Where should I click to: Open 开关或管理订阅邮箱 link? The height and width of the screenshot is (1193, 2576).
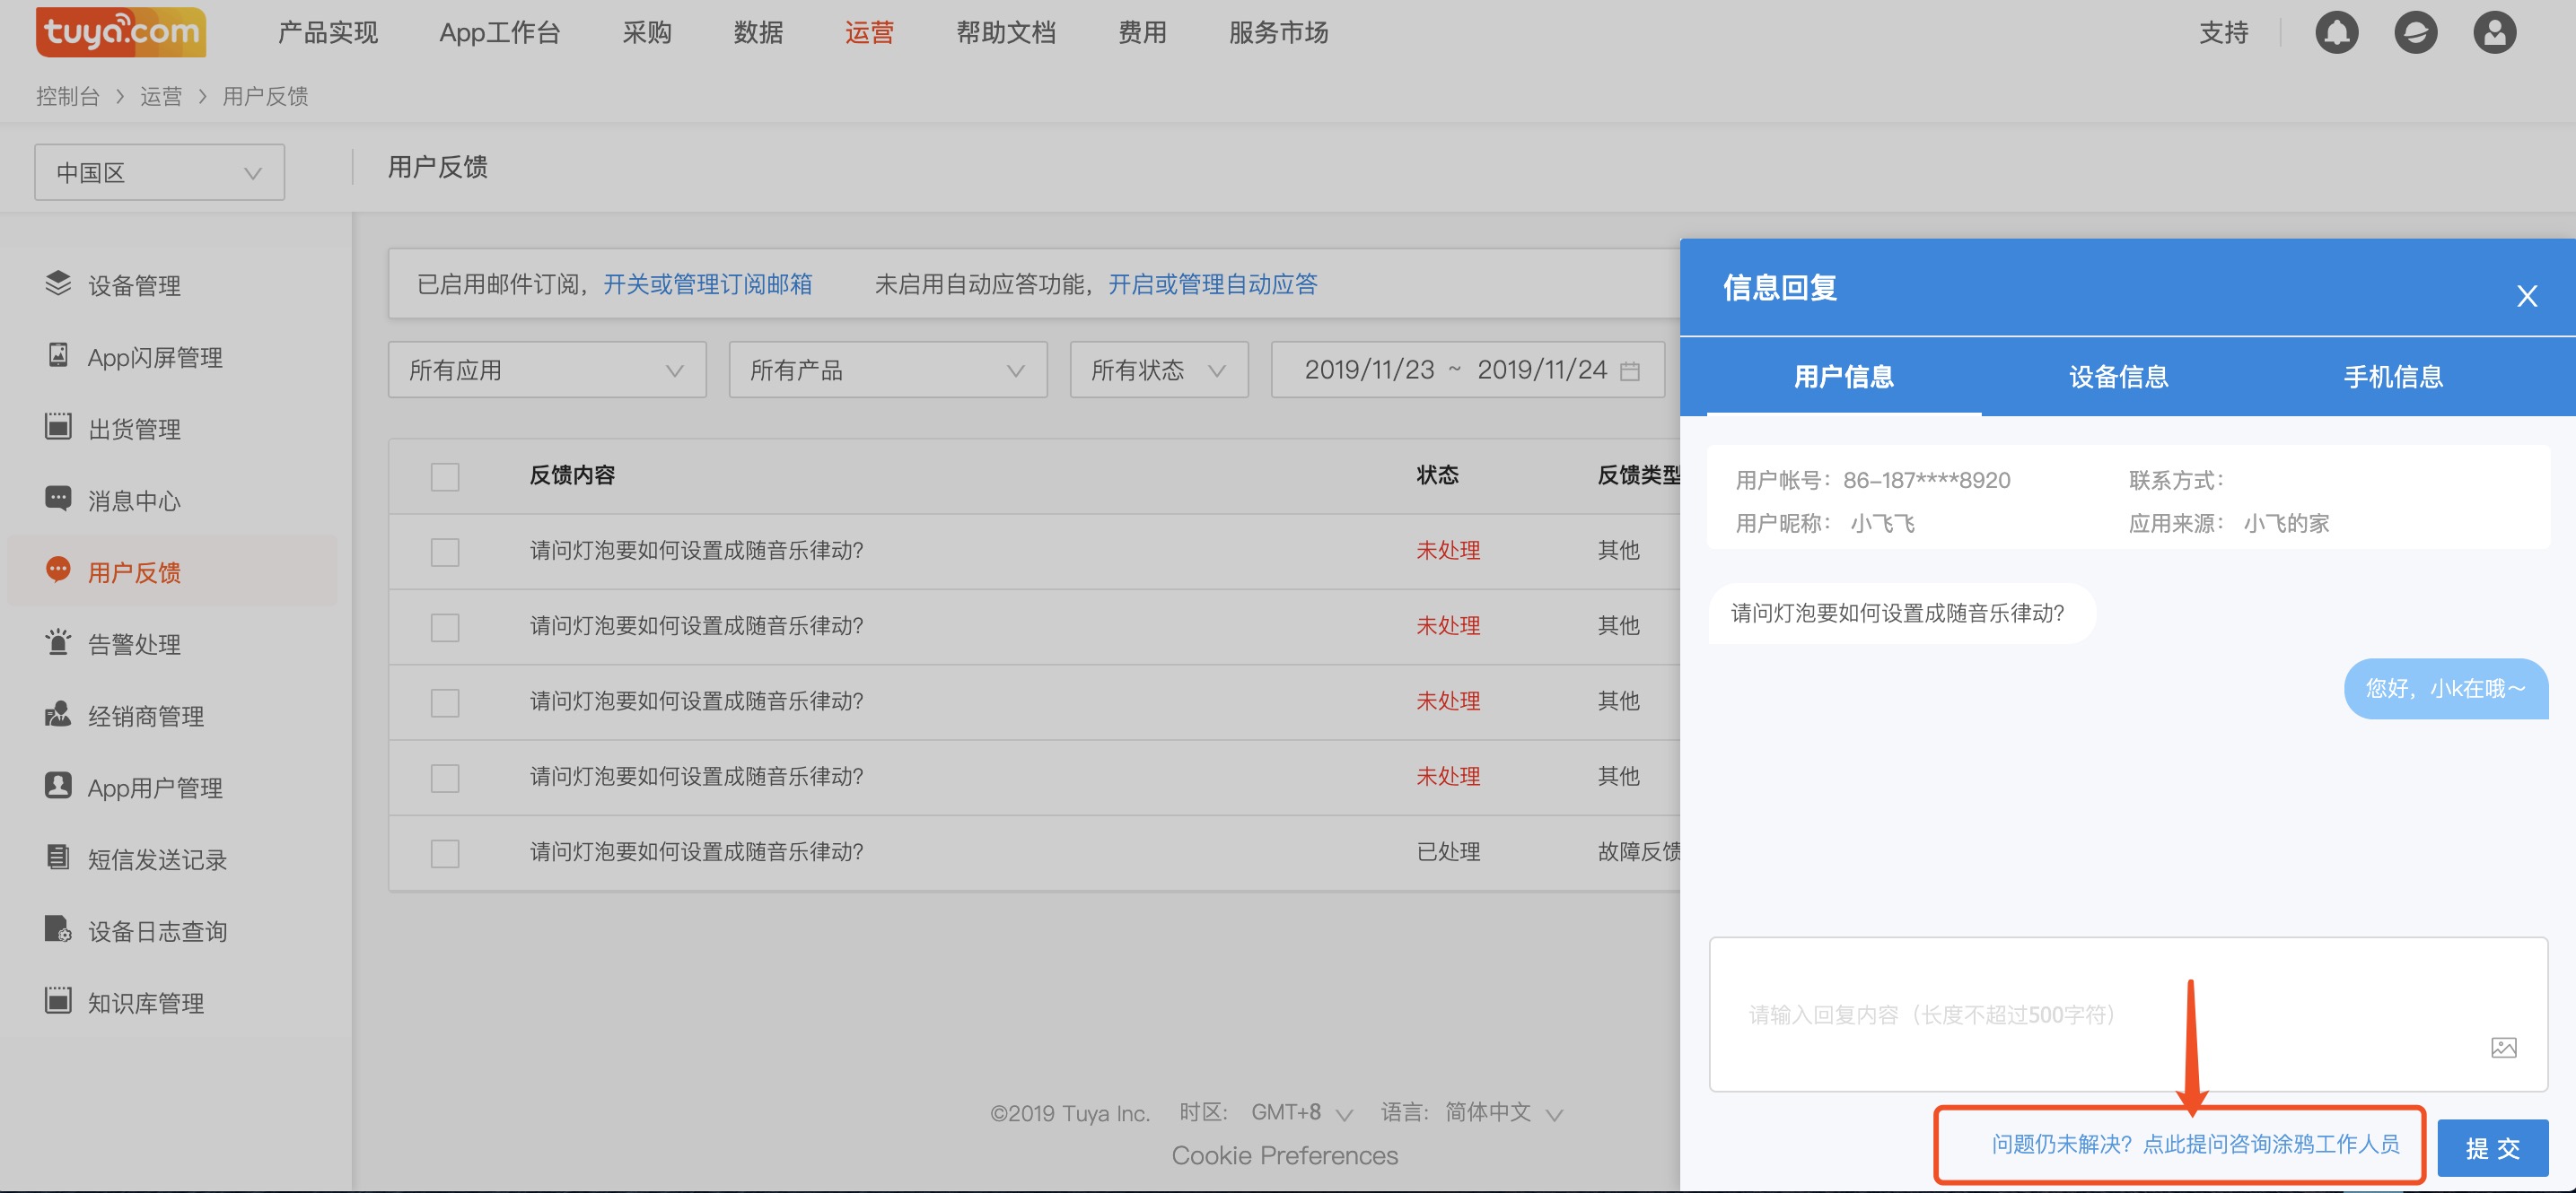click(x=707, y=283)
